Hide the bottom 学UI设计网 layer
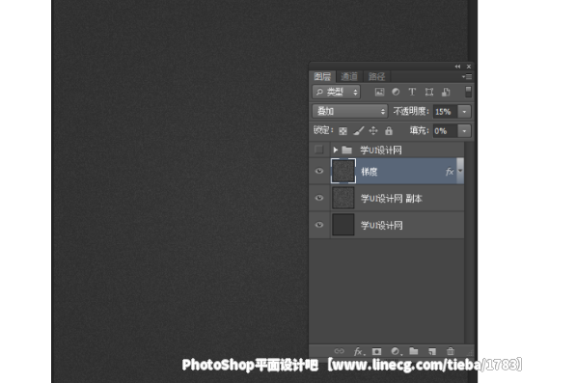Image resolution: width=576 pixels, height=383 pixels. tap(319, 225)
